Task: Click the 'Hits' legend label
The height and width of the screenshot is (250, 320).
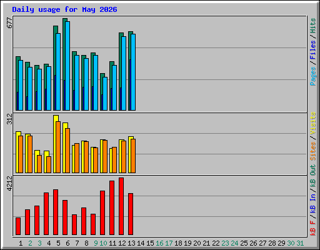Action: point(313,26)
